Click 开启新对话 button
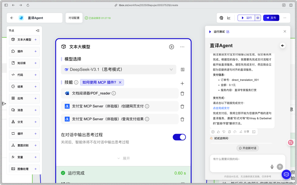The height and width of the screenshot is (185, 297). (x=248, y=148)
